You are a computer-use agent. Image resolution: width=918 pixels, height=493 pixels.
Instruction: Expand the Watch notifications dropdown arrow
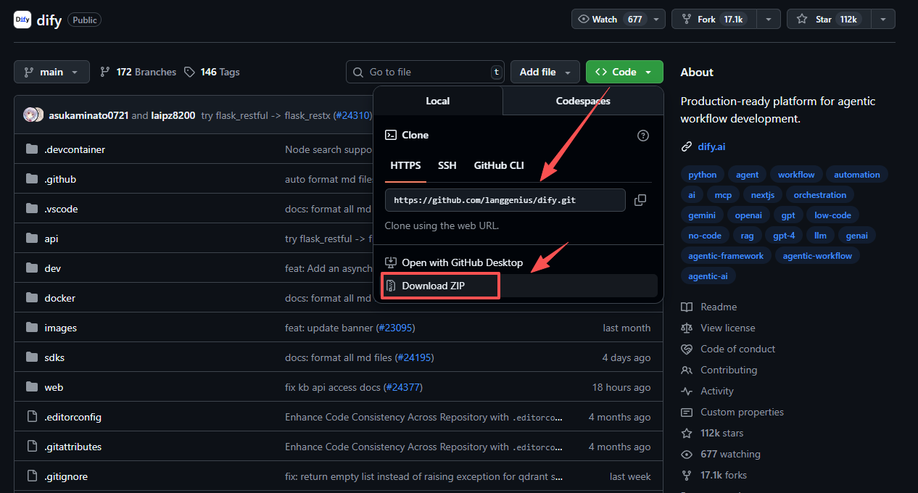click(656, 20)
